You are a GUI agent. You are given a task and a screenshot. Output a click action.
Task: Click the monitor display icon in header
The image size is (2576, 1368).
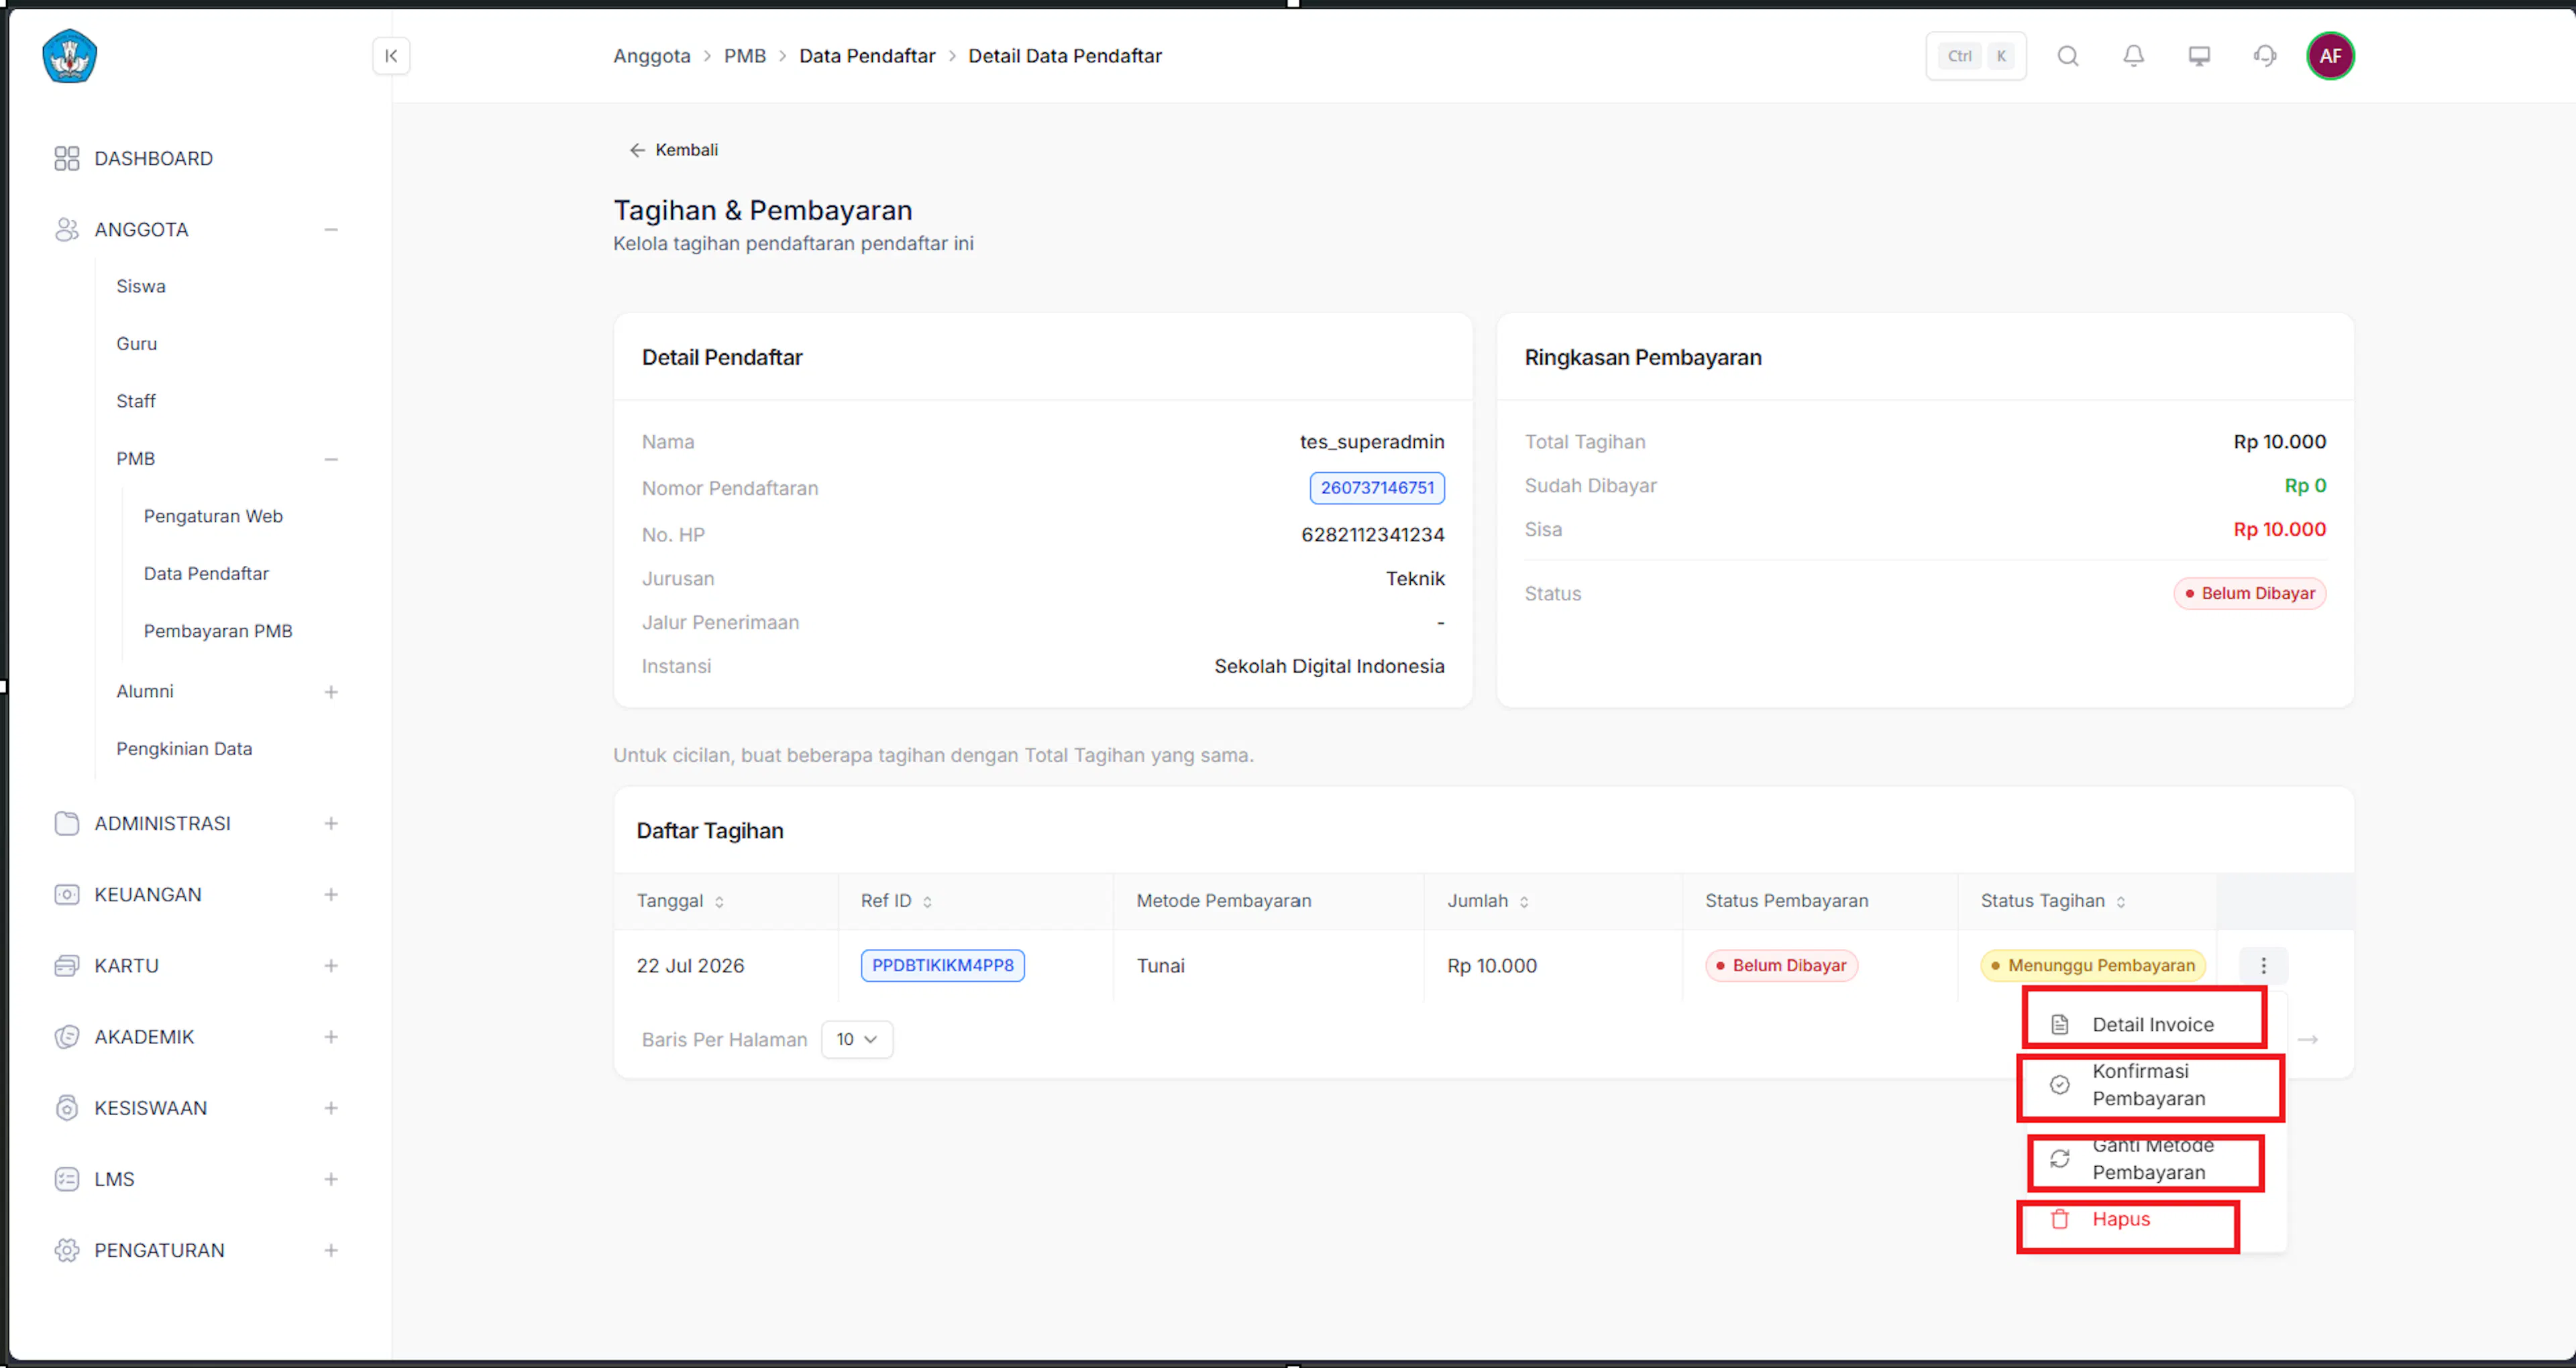[x=2198, y=56]
